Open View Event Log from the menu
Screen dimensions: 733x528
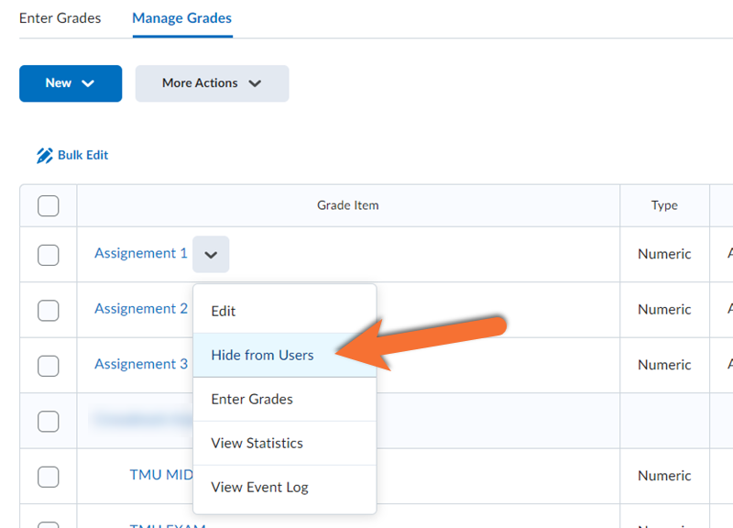[x=285, y=487]
